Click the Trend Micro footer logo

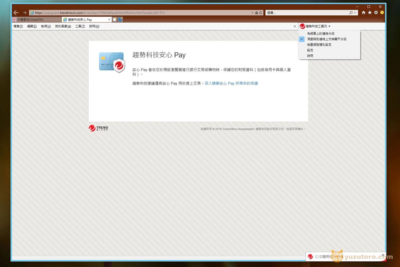pos(98,128)
